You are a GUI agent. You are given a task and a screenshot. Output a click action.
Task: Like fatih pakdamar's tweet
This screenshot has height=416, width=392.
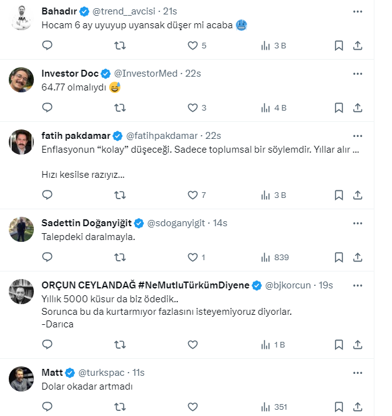tap(193, 195)
